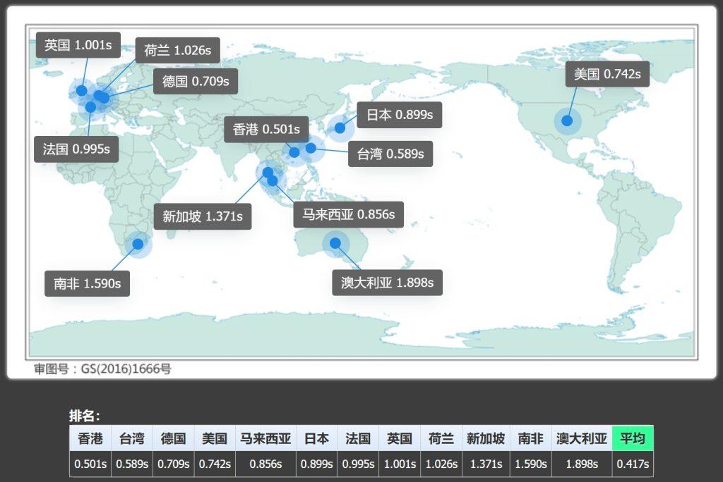The height and width of the screenshot is (482, 723).
Task: Select the 澳大利亚 header cell in ranking table
Action: pyautogui.click(x=582, y=438)
